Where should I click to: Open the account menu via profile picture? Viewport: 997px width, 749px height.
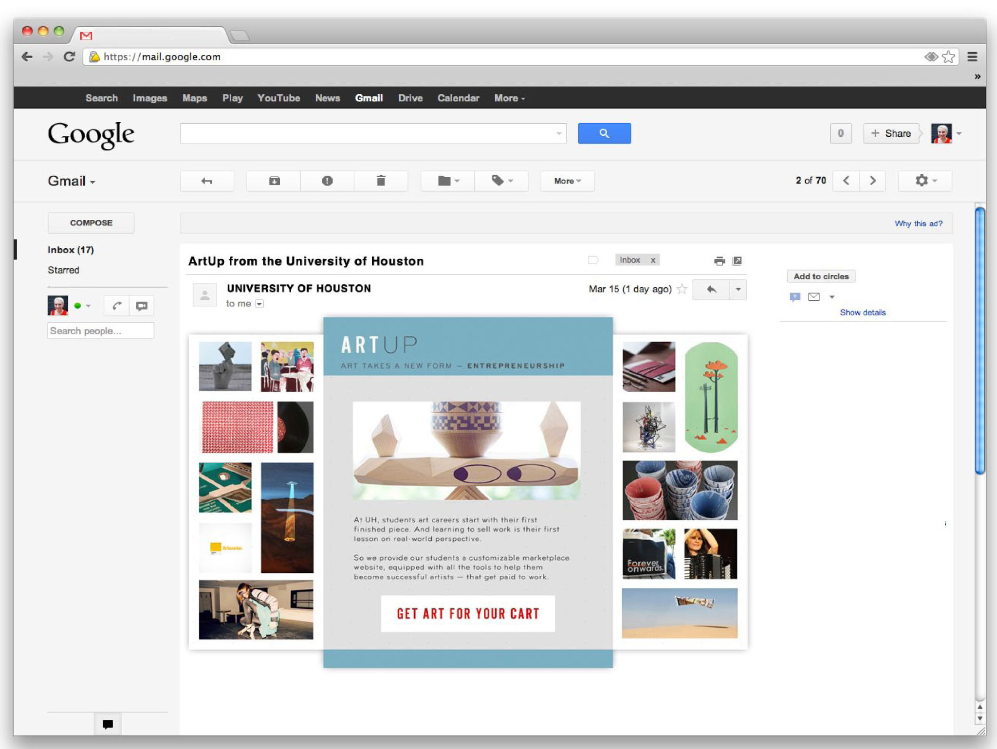pos(942,133)
